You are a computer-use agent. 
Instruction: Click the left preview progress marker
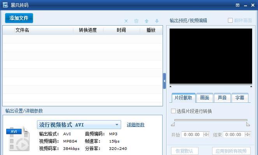point(170,86)
